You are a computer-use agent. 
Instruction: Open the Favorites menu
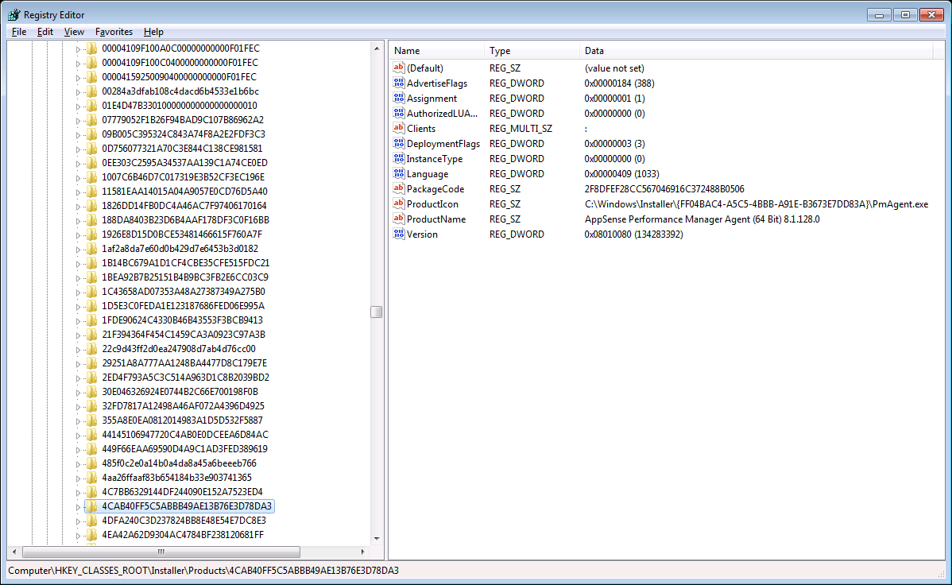point(114,32)
